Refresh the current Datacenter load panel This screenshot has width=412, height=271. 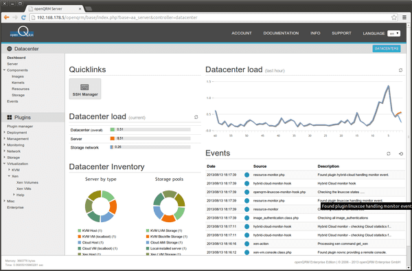click(x=196, y=117)
